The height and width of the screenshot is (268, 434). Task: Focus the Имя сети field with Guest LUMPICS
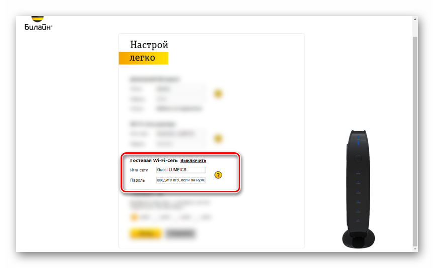[181, 170]
